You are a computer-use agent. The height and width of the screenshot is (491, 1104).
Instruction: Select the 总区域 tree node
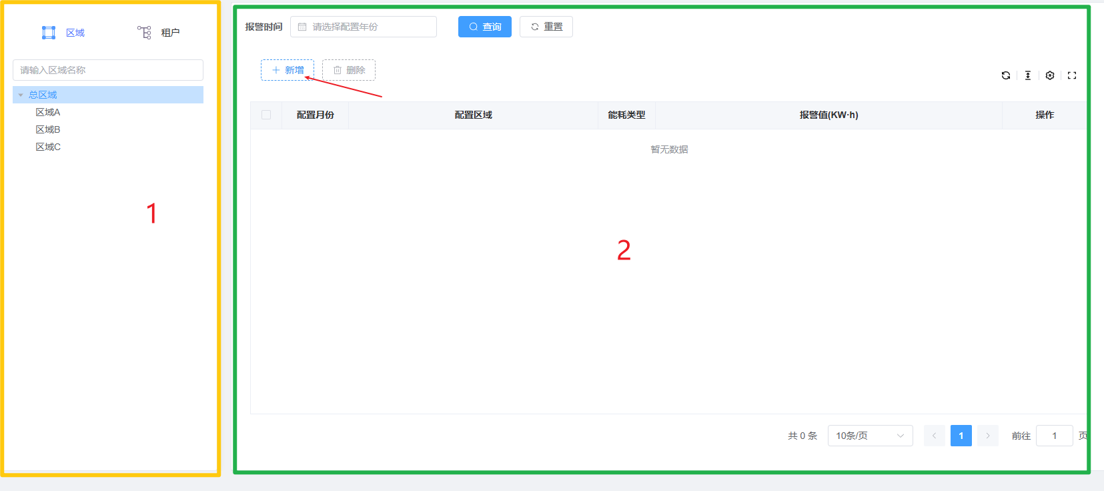(108, 95)
